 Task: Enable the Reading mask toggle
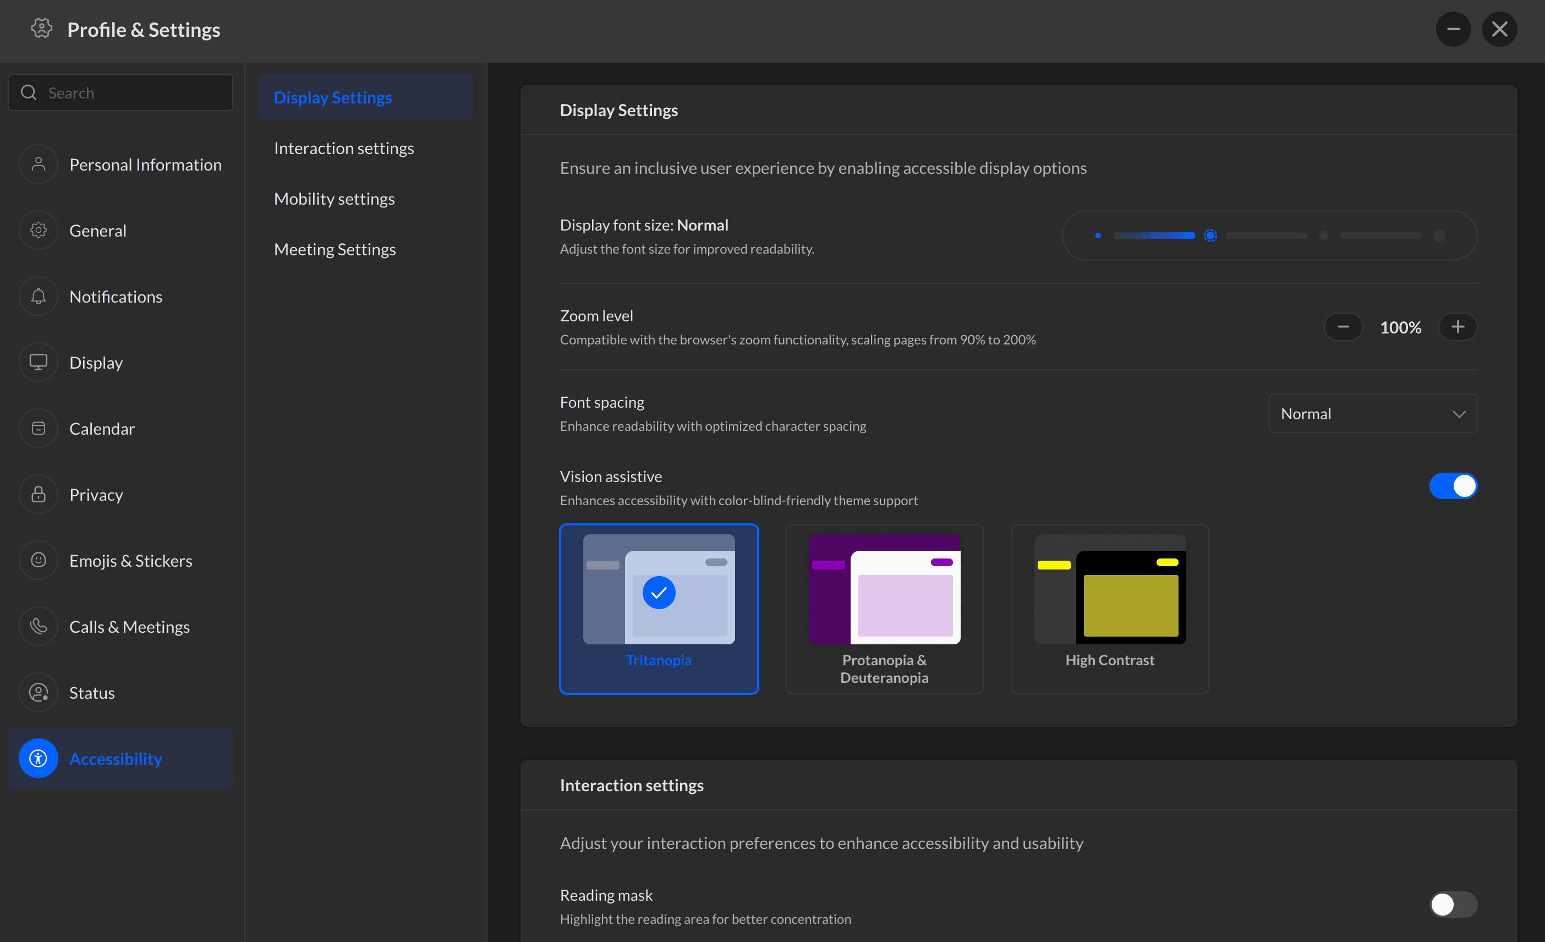1454,905
